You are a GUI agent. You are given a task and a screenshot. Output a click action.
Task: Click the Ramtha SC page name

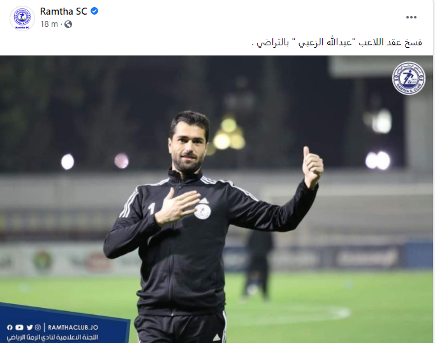click(x=64, y=11)
